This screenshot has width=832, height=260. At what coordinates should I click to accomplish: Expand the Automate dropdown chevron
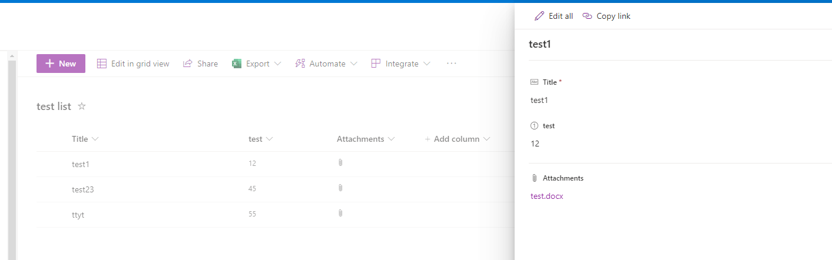click(x=354, y=64)
